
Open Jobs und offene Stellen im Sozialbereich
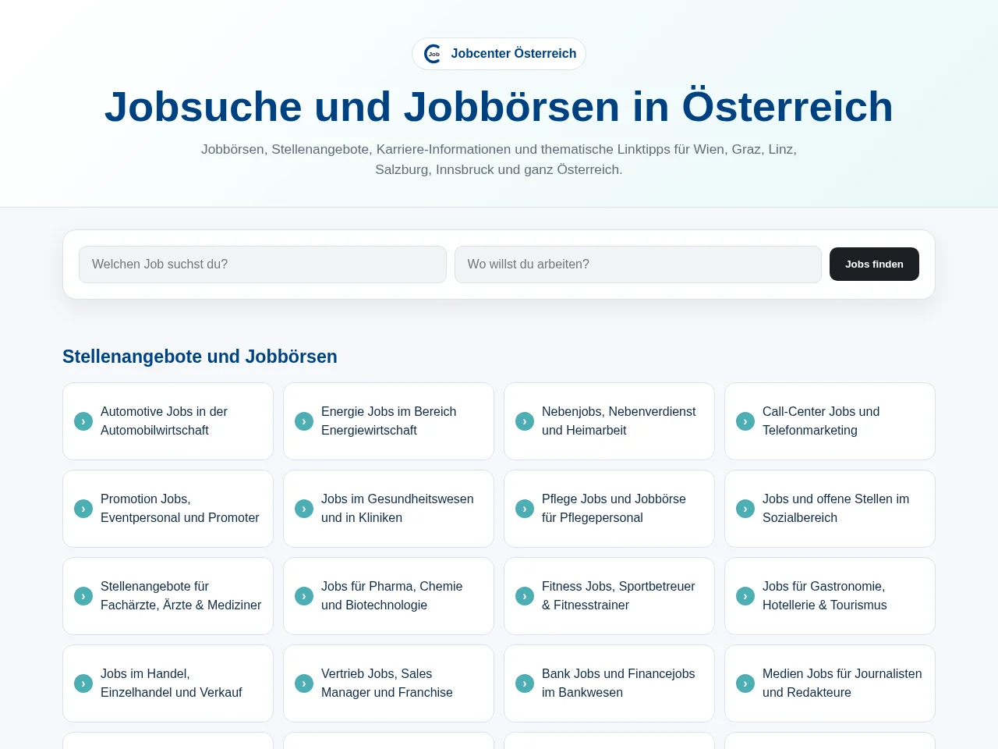(x=830, y=509)
